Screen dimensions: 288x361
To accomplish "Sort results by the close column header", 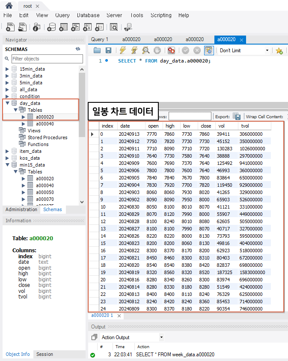I will tap(206, 126).
